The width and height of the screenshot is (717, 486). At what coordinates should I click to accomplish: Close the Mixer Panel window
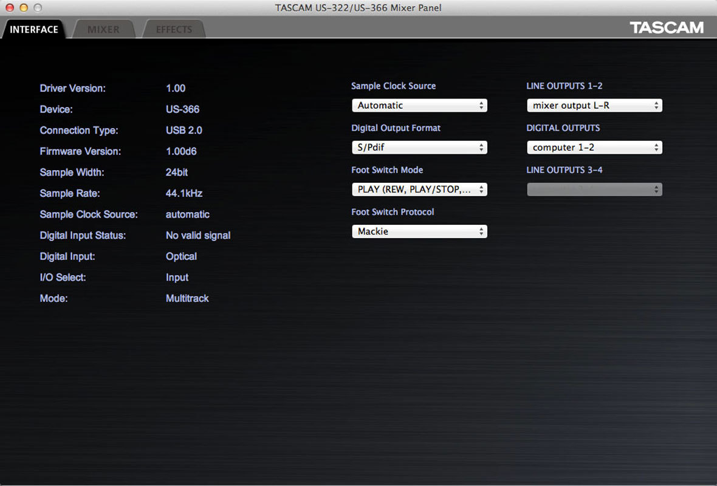10,8
